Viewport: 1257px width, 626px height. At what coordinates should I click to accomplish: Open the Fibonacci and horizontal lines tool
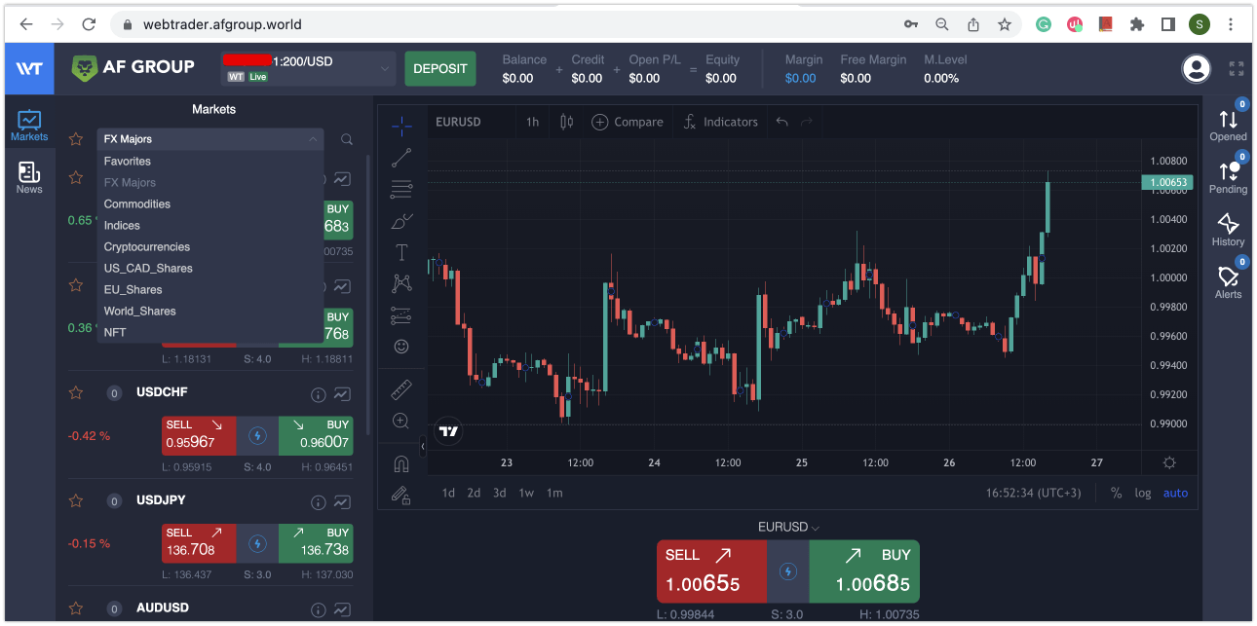[401, 189]
